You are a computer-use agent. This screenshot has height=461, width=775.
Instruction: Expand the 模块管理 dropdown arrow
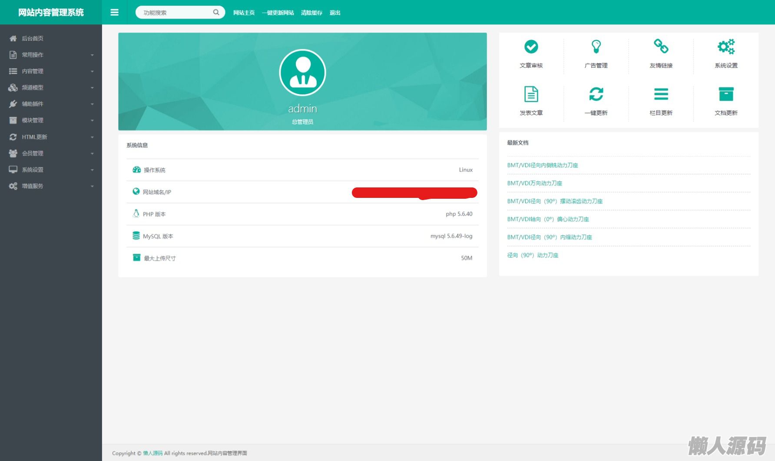coord(92,120)
